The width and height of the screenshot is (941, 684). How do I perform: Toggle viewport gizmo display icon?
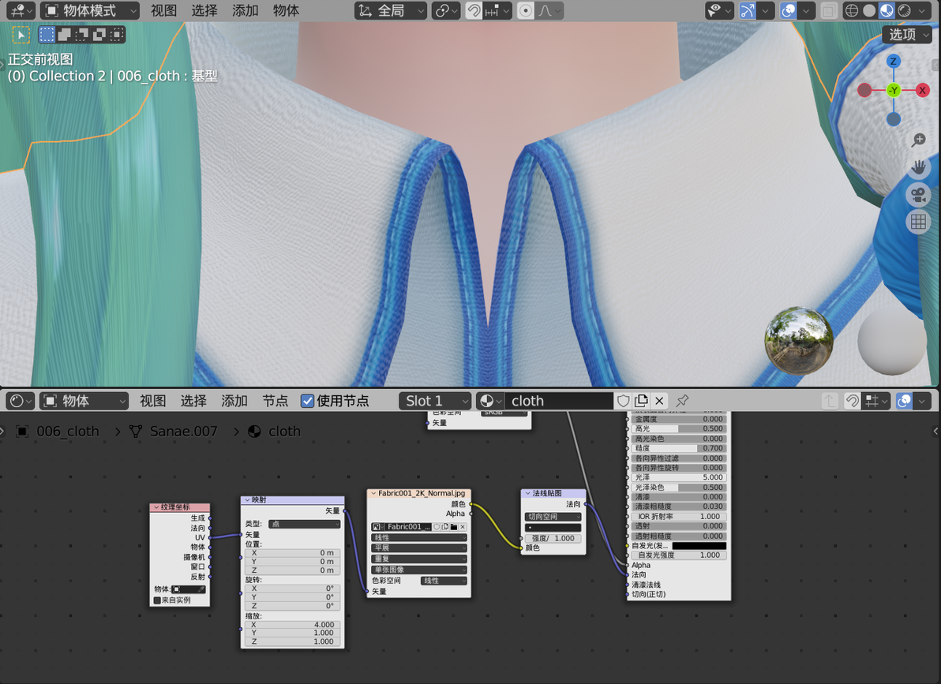(748, 10)
